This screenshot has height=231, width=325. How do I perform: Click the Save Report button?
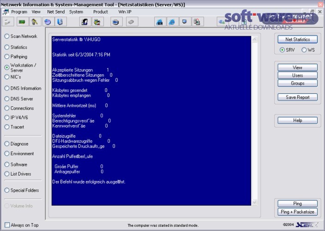point(297,97)
